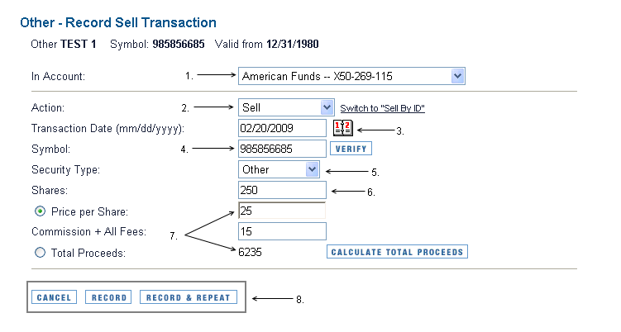Click the Total Proceeds value 6235
Screen dimensions: 621x332
250,253
